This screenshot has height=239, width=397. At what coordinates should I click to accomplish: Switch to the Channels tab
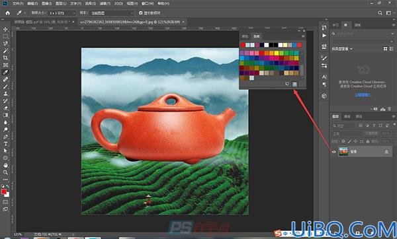pyautogui.click(x=347, y=116)
